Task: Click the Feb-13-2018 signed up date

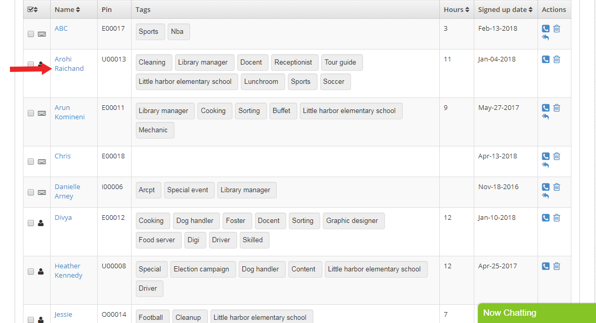Action: tap(498, 29)
